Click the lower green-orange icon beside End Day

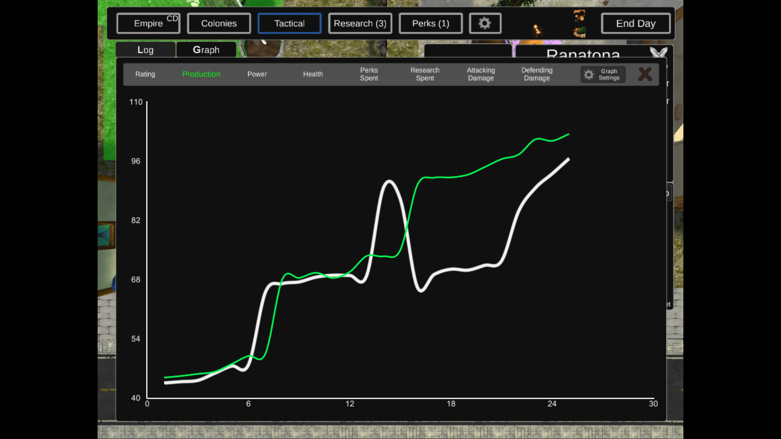pos(580,31)
